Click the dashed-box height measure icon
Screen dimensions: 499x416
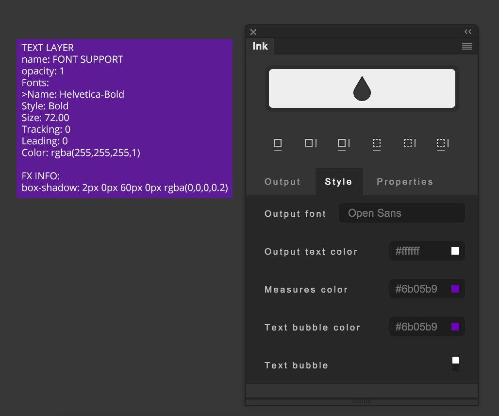tap(410, 143)
